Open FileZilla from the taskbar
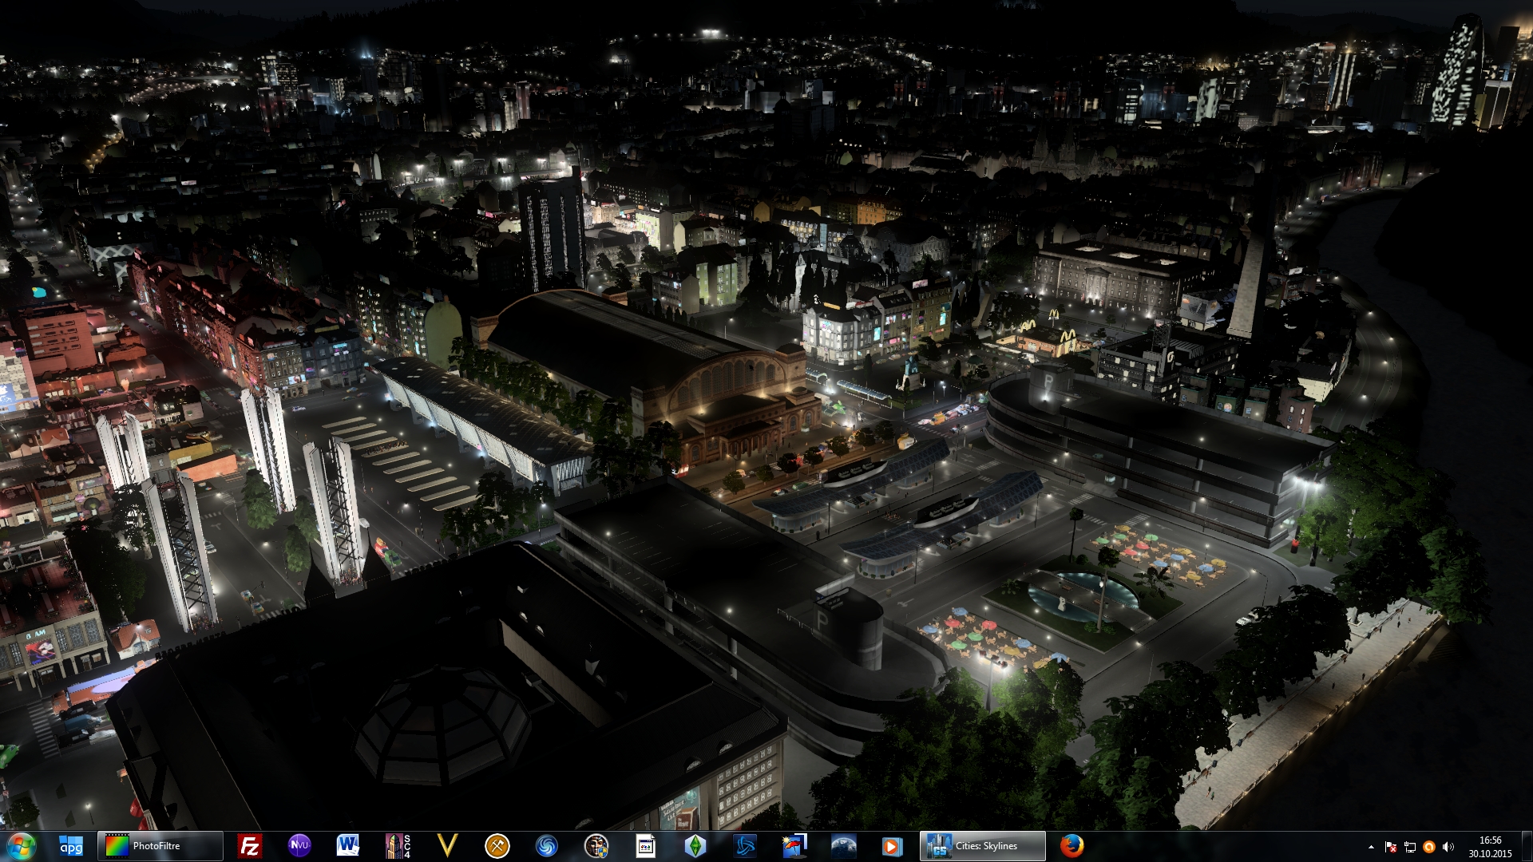This screenshot has height=862, width=1533. (250, 846)
